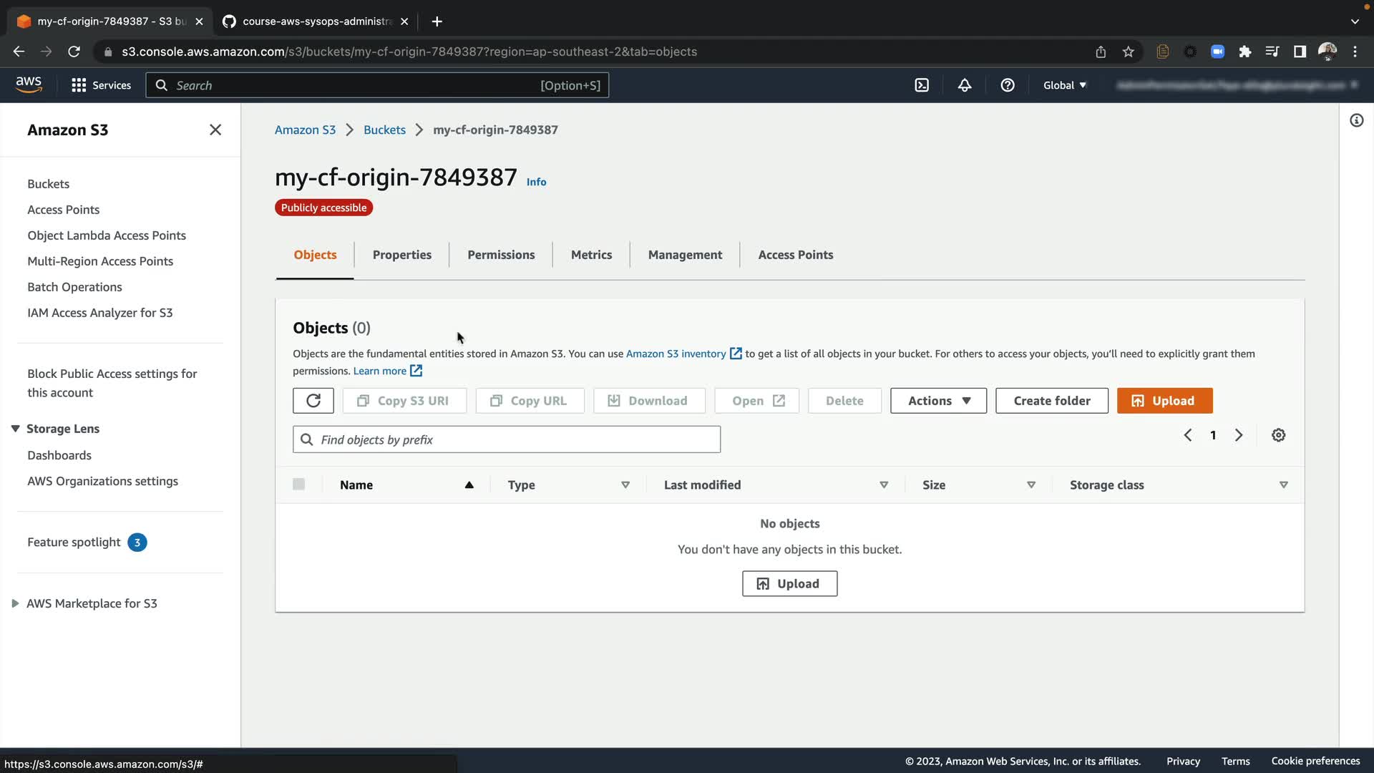This screenshot has width=1374, height=773.
Task: Open AWS CloudShell icon in top navigation
Action: pyautogui.click(x=922, y=85)
